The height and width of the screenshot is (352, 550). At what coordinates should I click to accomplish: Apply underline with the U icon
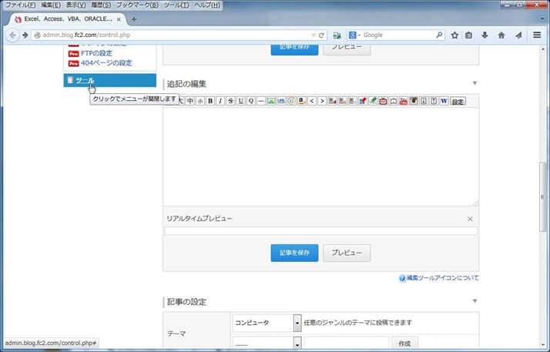click(240, 101)
